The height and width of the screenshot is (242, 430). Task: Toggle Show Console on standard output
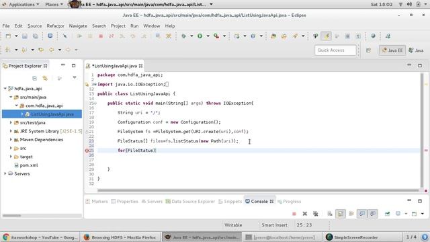tap(362, 214)
